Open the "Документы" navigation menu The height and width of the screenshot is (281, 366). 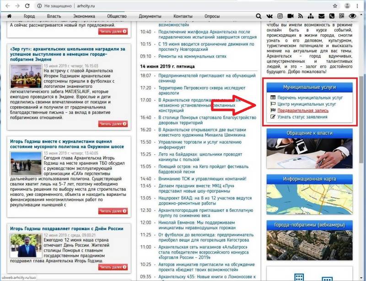coord(150,16)
